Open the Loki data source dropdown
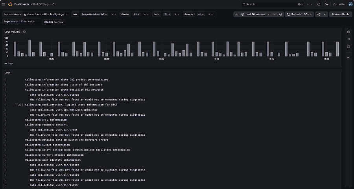This screenshot has height=189, width=354. [46, 15]
